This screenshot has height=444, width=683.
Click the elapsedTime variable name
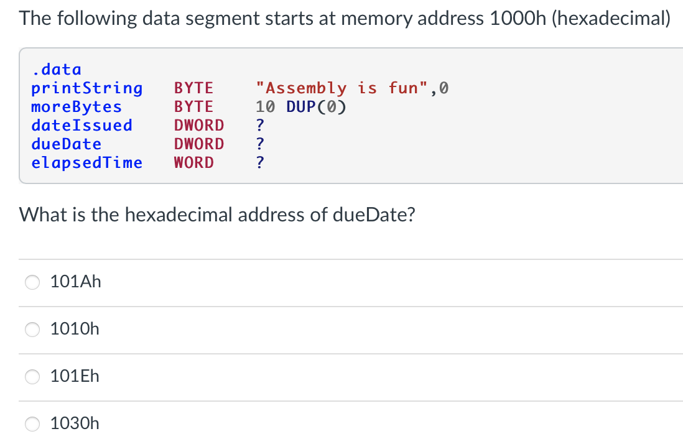click(86, 162)
